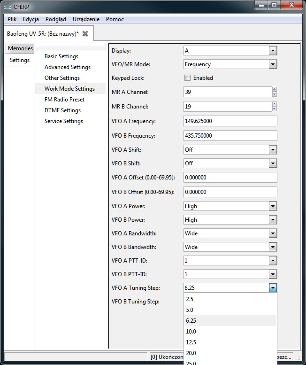
Task: Choose 10.0 tuning step option
Action: (x=230, y=332)
